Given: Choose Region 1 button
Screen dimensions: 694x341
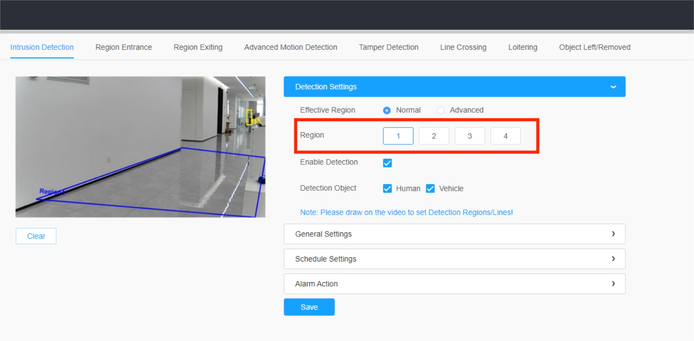Looking at the screenshot, I should pos(398,136).
